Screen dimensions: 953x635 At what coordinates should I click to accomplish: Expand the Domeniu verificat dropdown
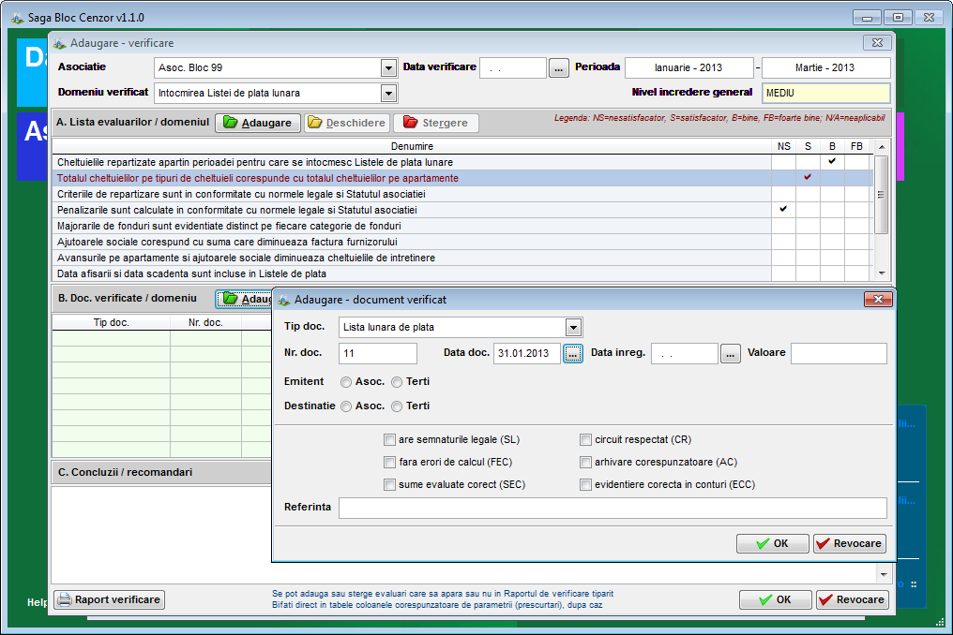point(388,93)
